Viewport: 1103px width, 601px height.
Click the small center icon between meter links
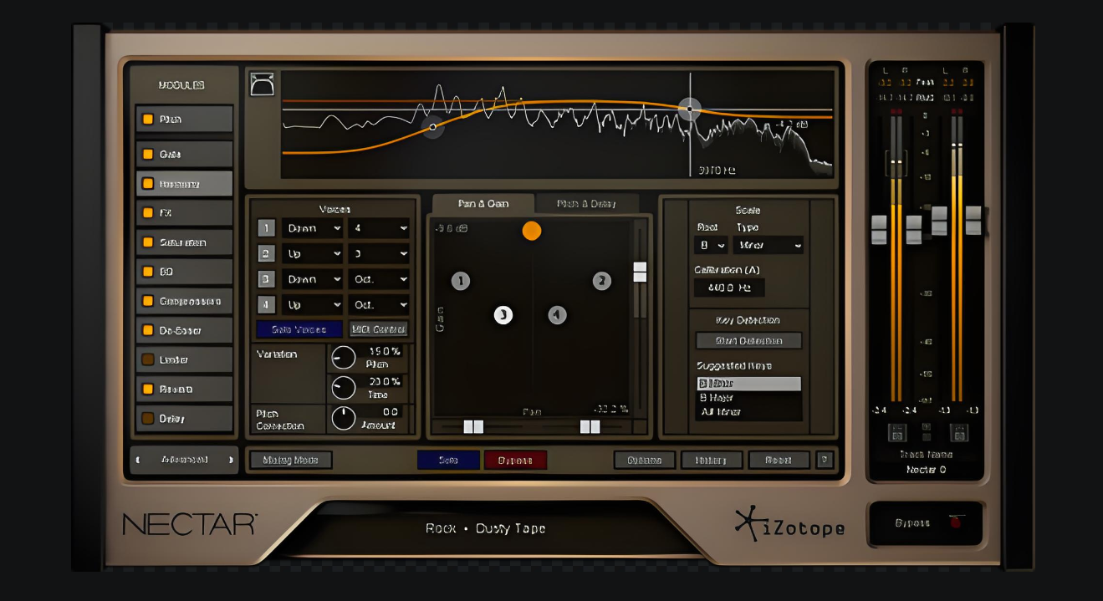[927, 431]
